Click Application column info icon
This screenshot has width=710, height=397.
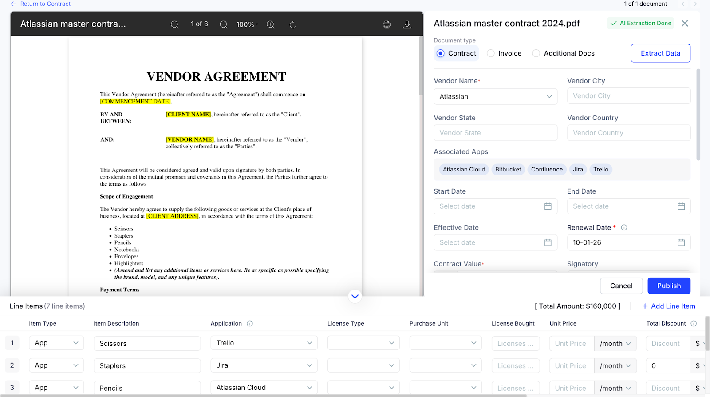250,323
